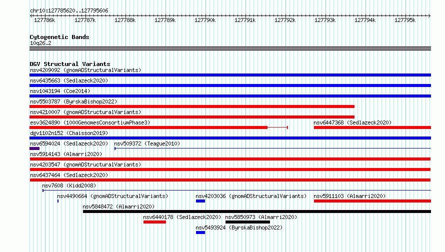Click the thin blue nsv509372 line
445x252 pixels.
pos(272,148)
